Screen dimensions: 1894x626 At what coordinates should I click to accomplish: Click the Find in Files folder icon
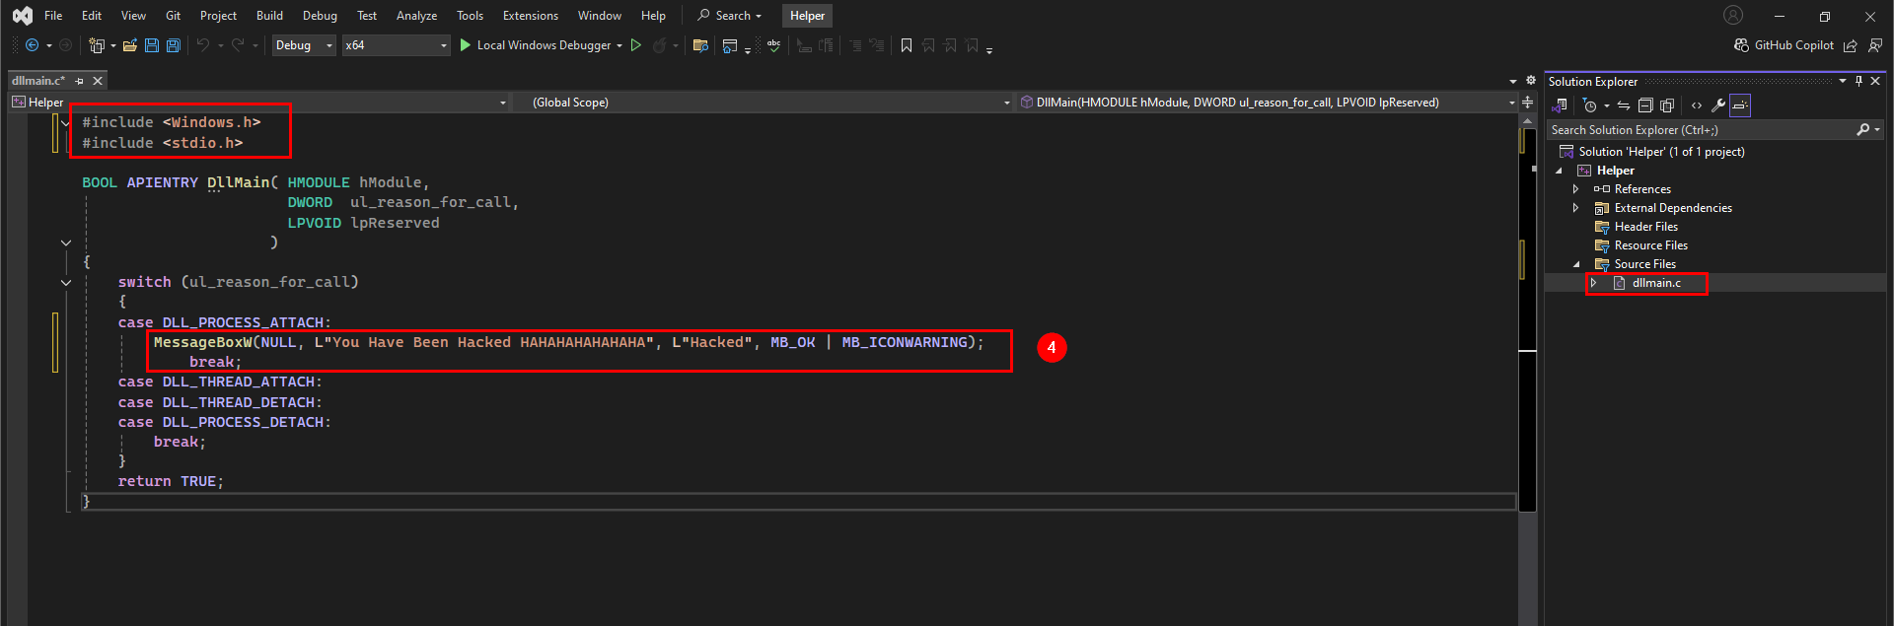[x=700, y=45]
